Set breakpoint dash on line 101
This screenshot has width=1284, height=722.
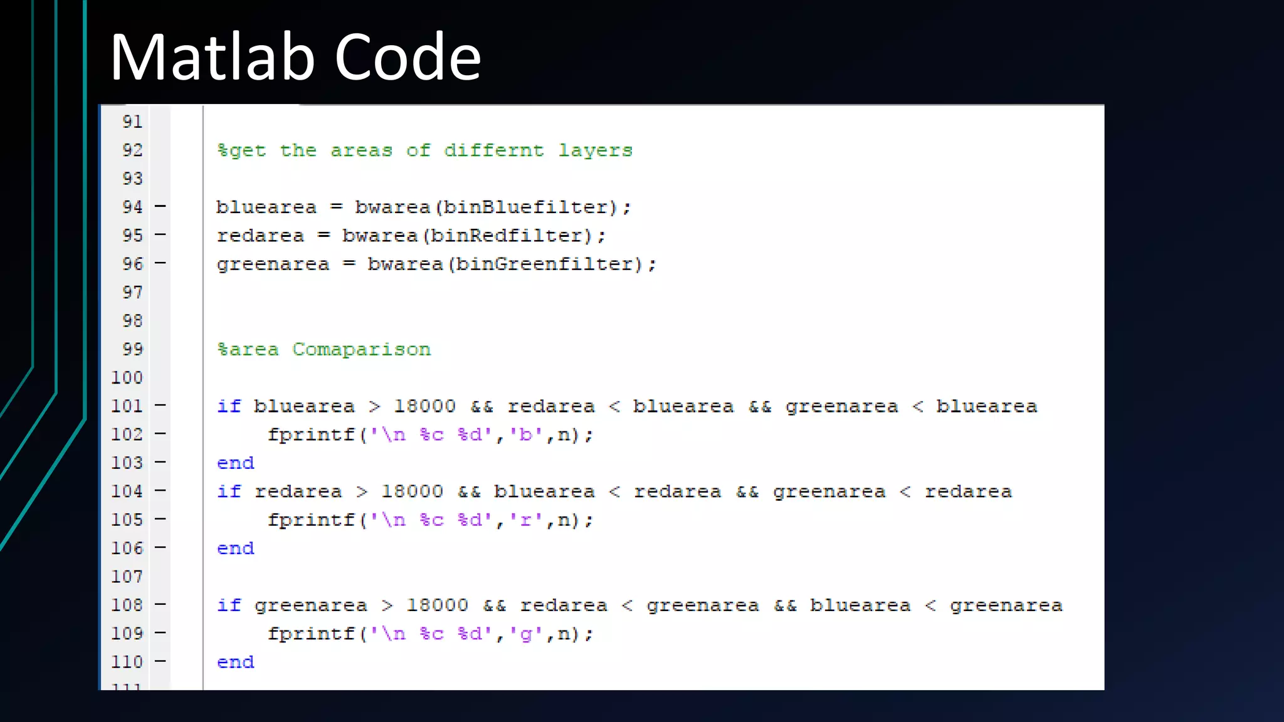click(x=160, y=405)
